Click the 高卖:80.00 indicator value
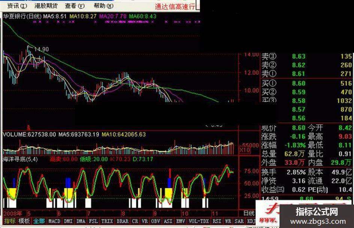The width and height of the screenshot is (354, 228). 63,159
